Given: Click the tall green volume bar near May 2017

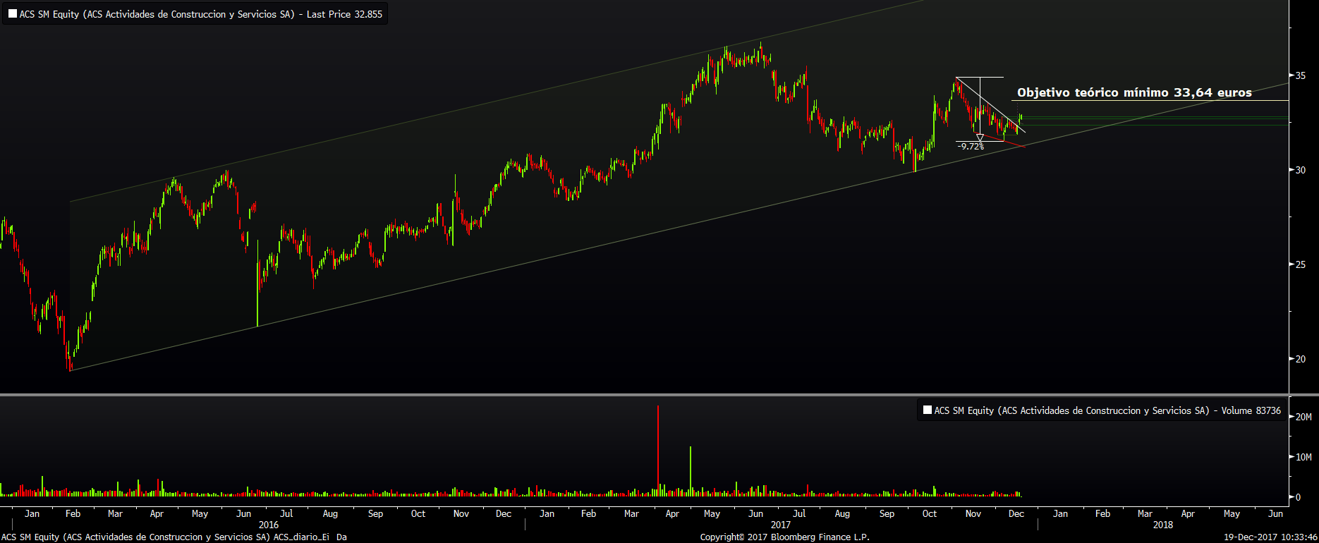Looking at the screenshot, I should (x=691, y=472).
